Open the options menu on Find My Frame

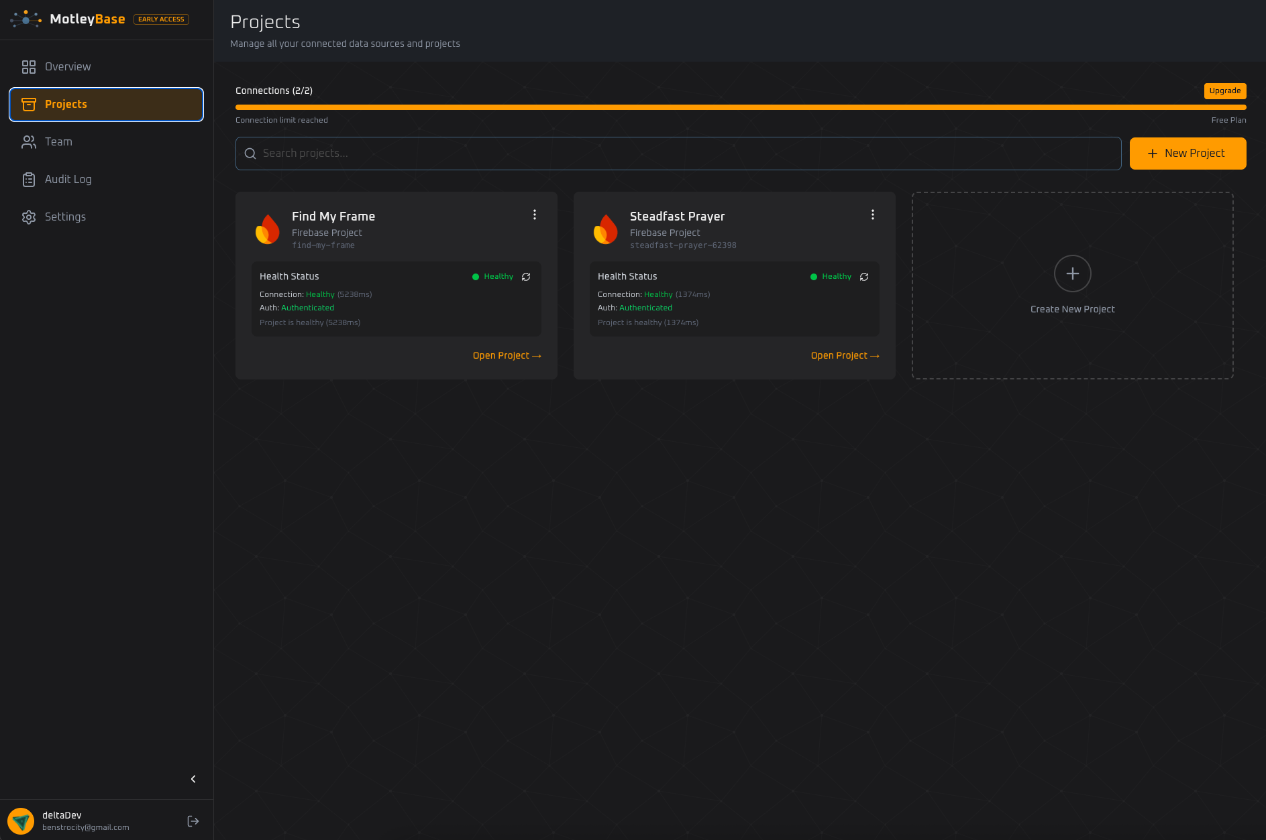coord(535,215)
